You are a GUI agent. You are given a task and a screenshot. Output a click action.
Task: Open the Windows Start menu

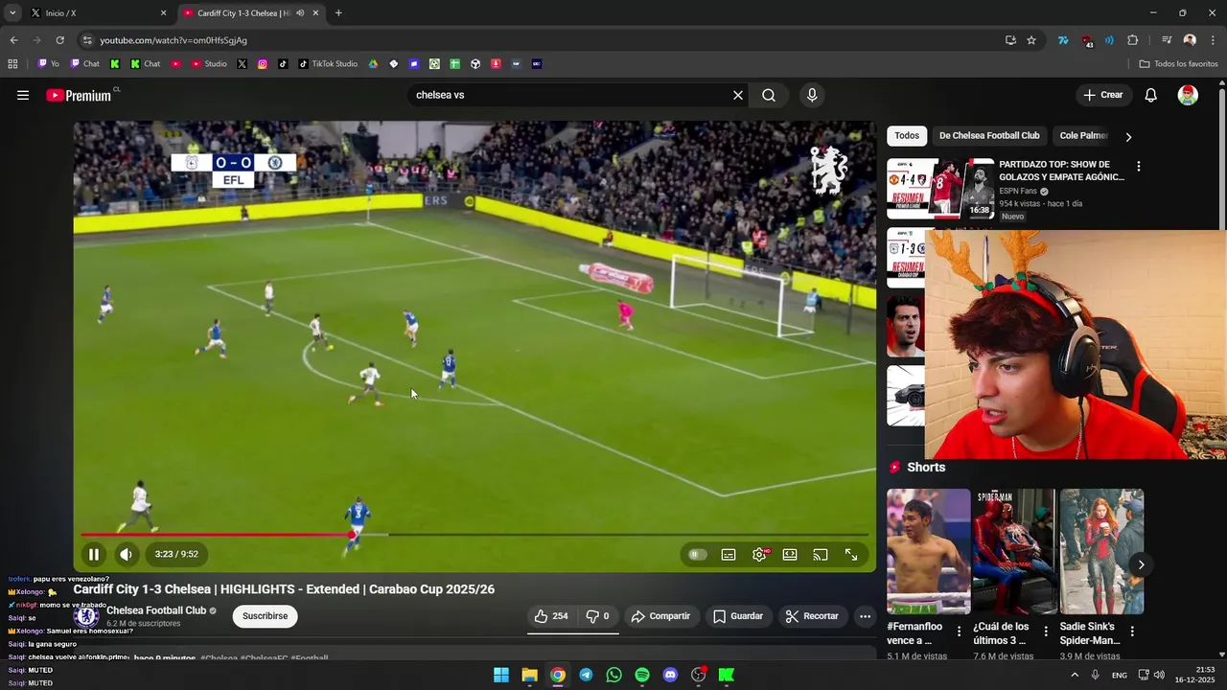coord(501,675)
